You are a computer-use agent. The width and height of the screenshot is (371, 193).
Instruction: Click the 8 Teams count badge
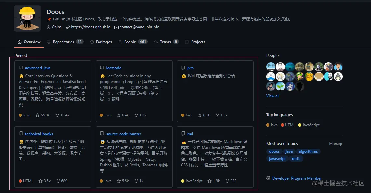[x=176, y=42]
